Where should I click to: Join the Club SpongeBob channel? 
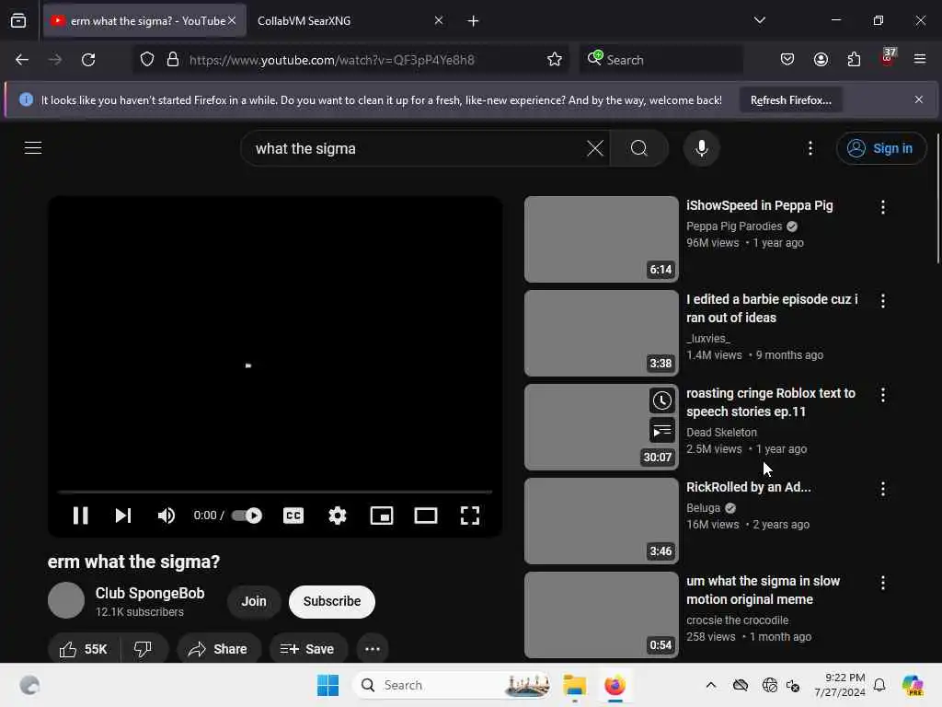(x=254, y=601)
